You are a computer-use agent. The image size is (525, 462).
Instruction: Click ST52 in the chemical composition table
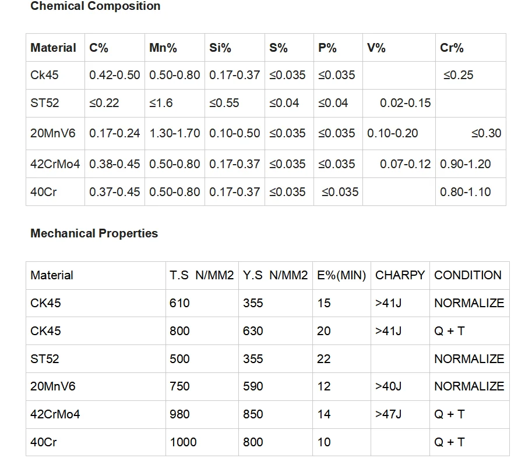(44, 103)
